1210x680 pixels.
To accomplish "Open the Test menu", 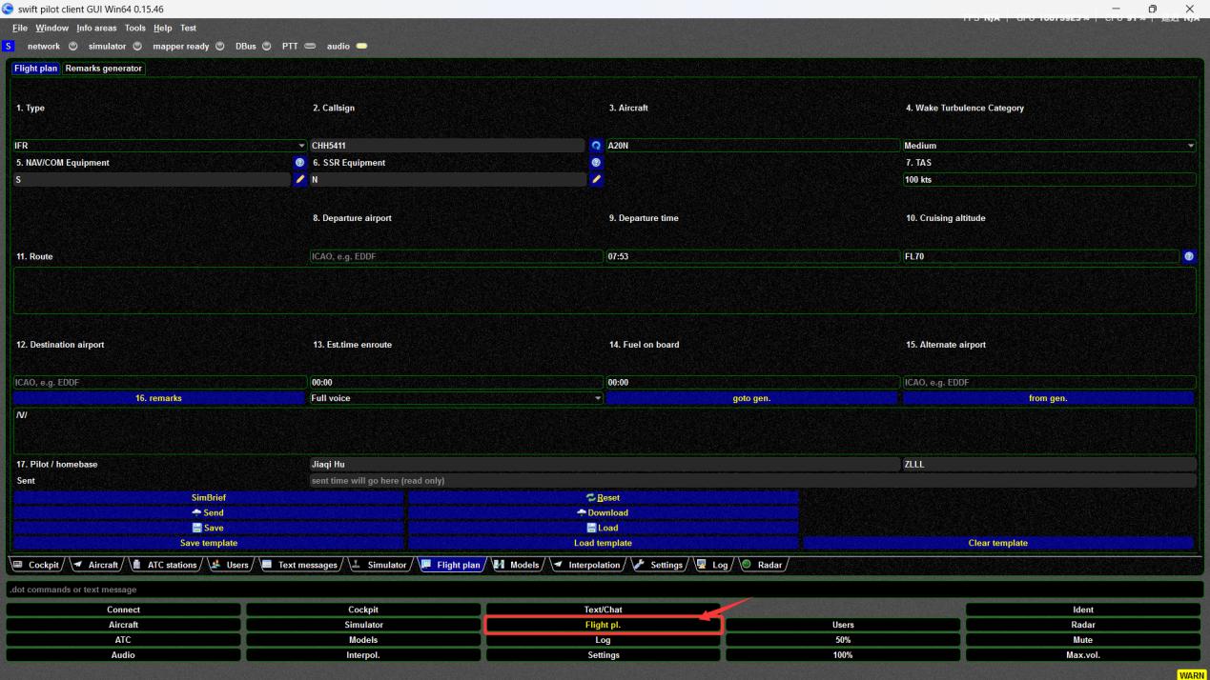I will click(188, 28).
